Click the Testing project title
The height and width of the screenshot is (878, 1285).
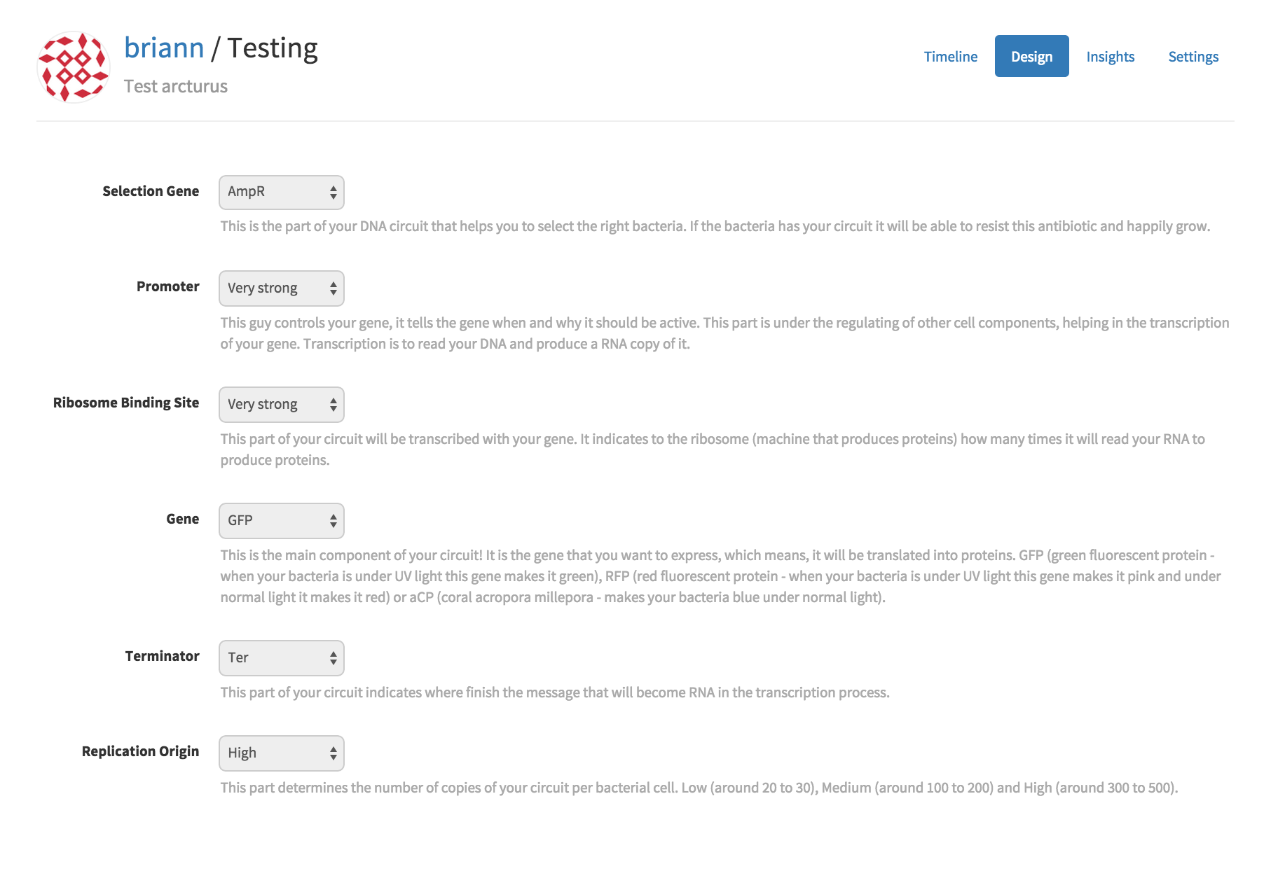(x=273, y=48)
